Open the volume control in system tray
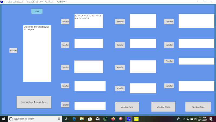 (x=195, y=119)
